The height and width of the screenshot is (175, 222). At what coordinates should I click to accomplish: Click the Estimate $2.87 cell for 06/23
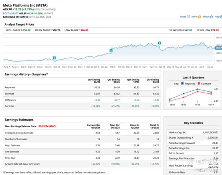coord(97,94)
